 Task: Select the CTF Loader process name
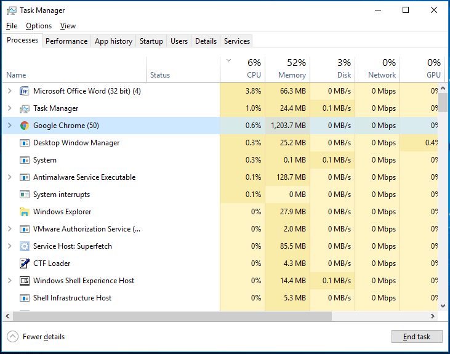point(52,263)
